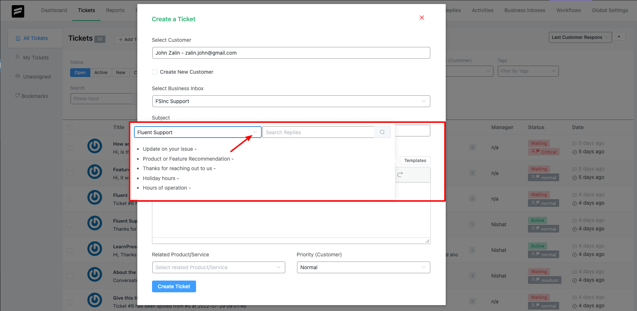
Task: Open My Tickets in sidebar
Action: (x=36, y=58)
